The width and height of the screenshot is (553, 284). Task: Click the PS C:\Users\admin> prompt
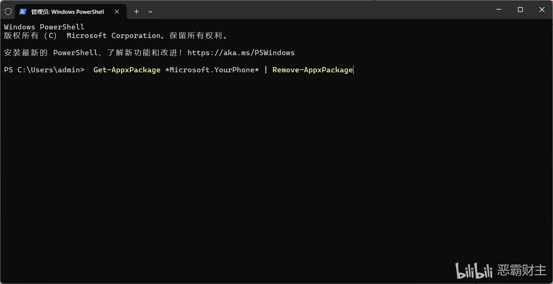(x=44, y=70)
